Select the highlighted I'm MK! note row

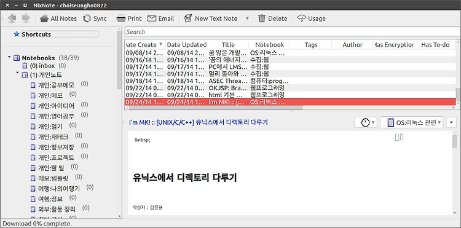[x=290, y=102]
